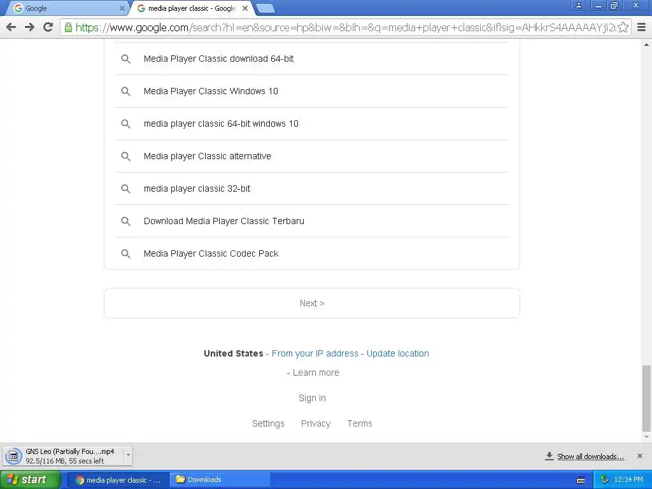Image resolution: width=652 pixels, height=489 pixels.
Task: Search media player classic 64-bit windows 10
Action: tap(312, 124)
